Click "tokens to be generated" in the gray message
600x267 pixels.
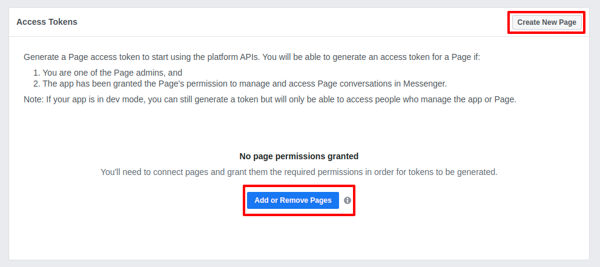coord(457,172)
